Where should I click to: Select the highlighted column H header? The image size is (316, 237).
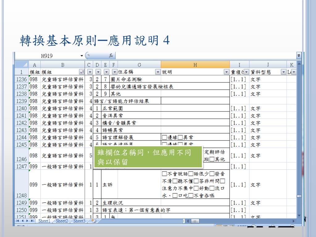195,65
